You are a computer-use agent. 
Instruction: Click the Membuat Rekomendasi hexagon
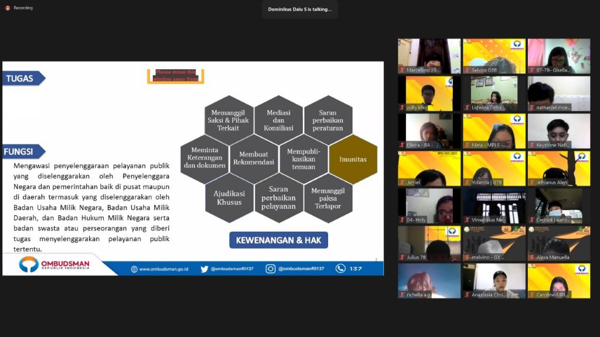[254, 158]
